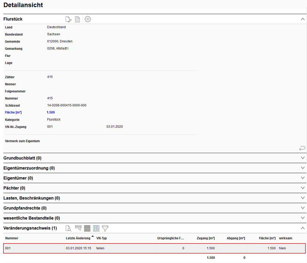Viewport: 307px width, 263px height.
Task: Open the Flurstück settings gear
Action: [88, 19]
